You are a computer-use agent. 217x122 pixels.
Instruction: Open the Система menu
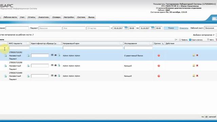coord(81,17)
